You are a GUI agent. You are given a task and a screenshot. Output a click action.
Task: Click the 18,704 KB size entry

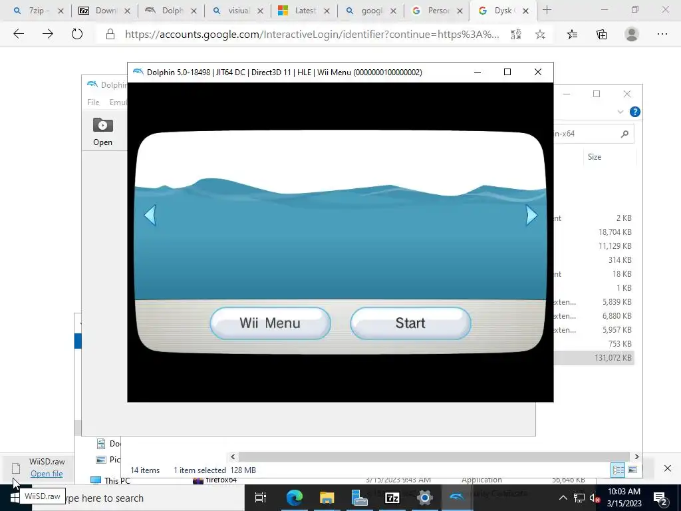614,232
